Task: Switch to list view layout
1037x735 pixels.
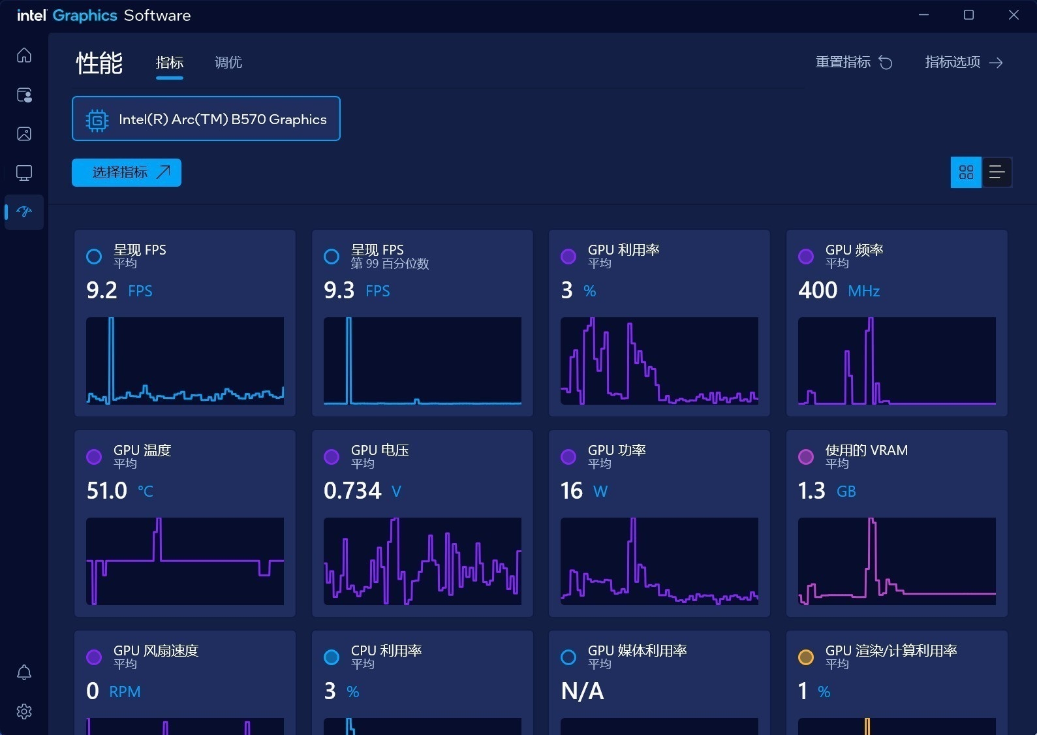Action: tap(996, 172)
